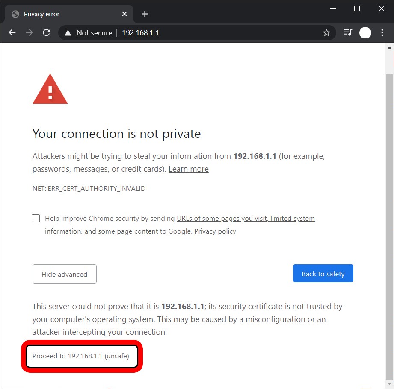Reload the page with refresh icon
The height and width of the screenshot is (389, 394).
click(47, 33)
